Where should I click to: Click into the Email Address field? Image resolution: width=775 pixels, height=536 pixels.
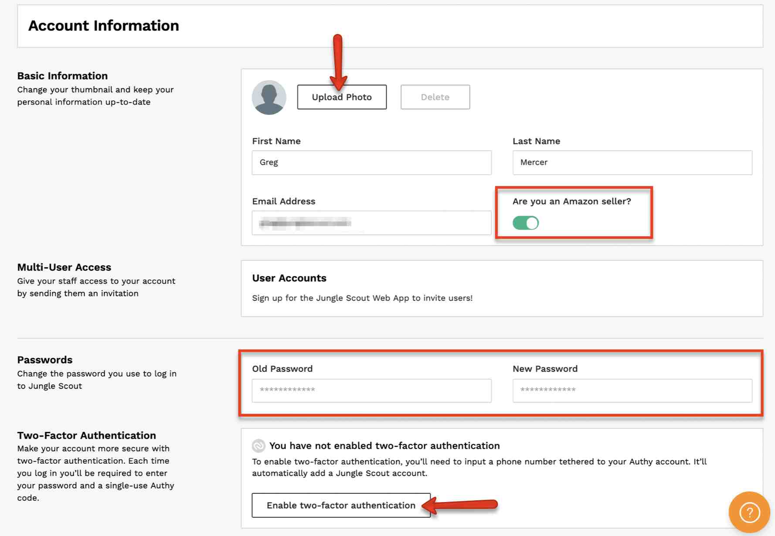click(x=371, y=223)
